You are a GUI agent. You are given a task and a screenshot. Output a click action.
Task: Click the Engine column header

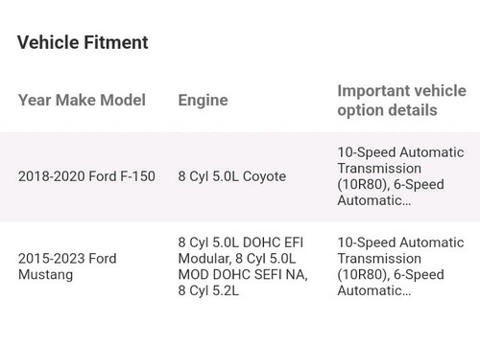[x=203, y=101]
